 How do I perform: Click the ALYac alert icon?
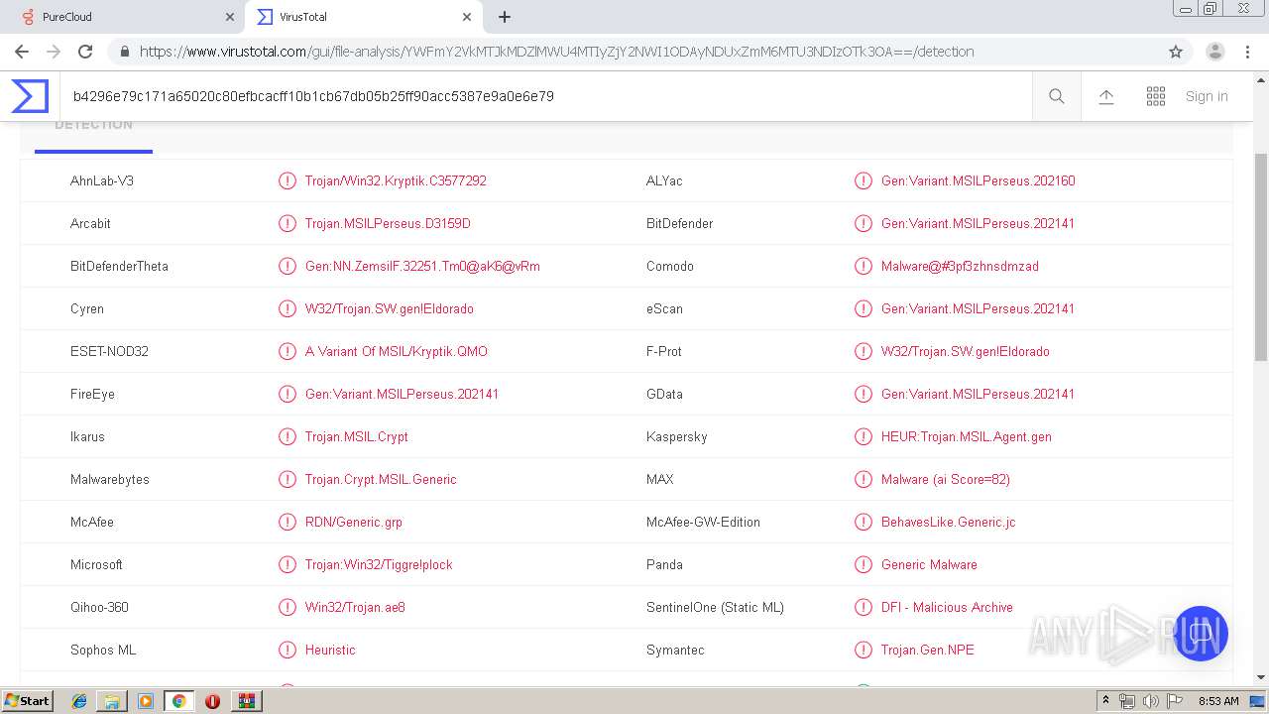pyautogui.click(x=864, y=180)
